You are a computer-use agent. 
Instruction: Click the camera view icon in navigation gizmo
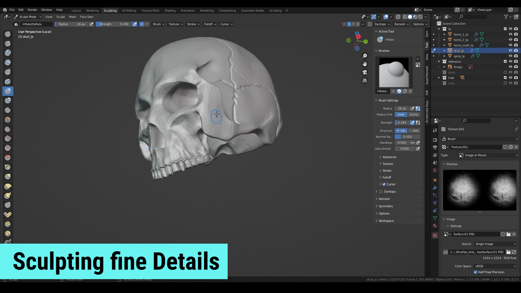(x=364, y=72)
